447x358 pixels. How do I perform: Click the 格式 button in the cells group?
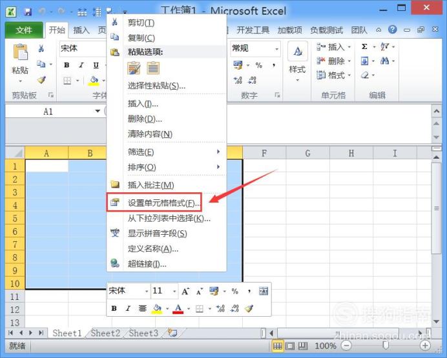click(333, 75)
